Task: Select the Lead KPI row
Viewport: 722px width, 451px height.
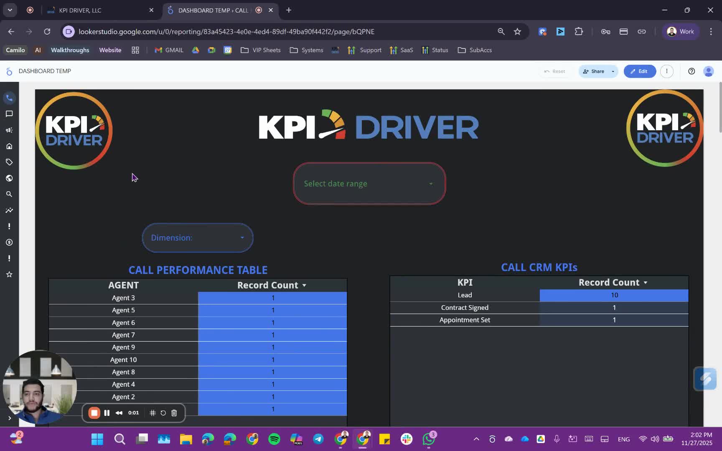Action: [539, 295]
